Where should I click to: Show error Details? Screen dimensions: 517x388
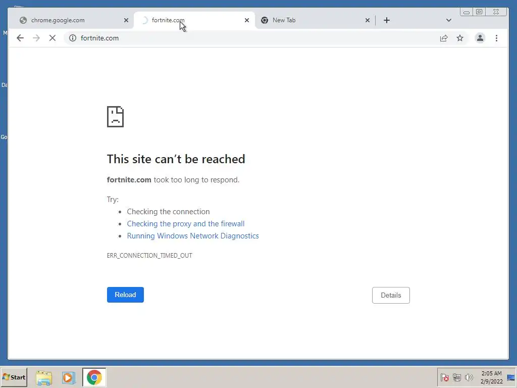pyautogui.click(x=391, y=295)
